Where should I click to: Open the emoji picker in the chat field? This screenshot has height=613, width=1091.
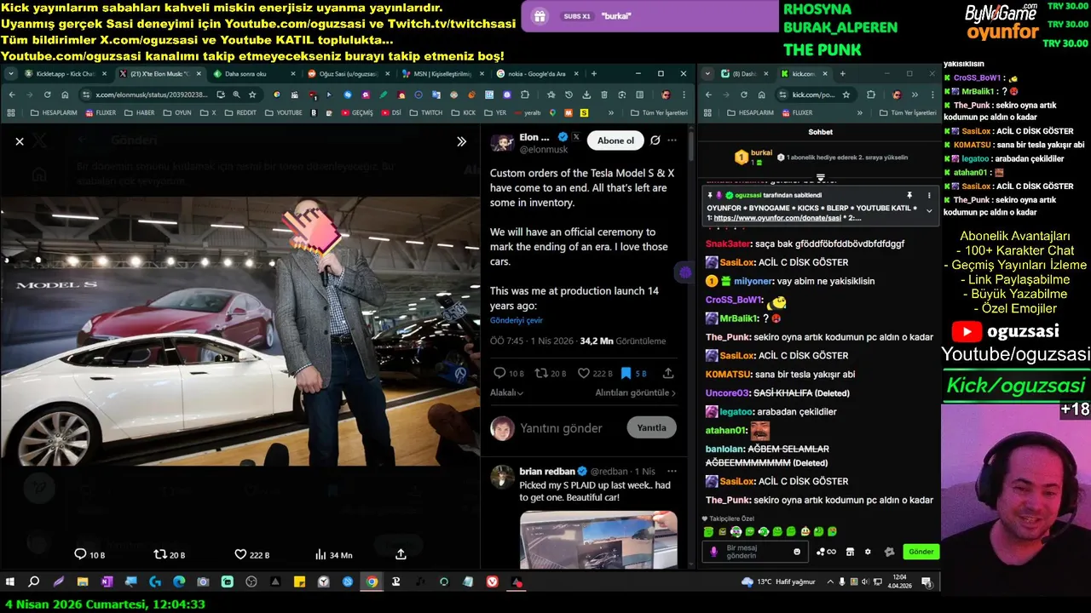[797, 552]
